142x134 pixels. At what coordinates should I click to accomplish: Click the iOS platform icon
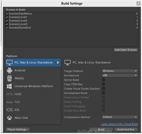click(10, 110)
